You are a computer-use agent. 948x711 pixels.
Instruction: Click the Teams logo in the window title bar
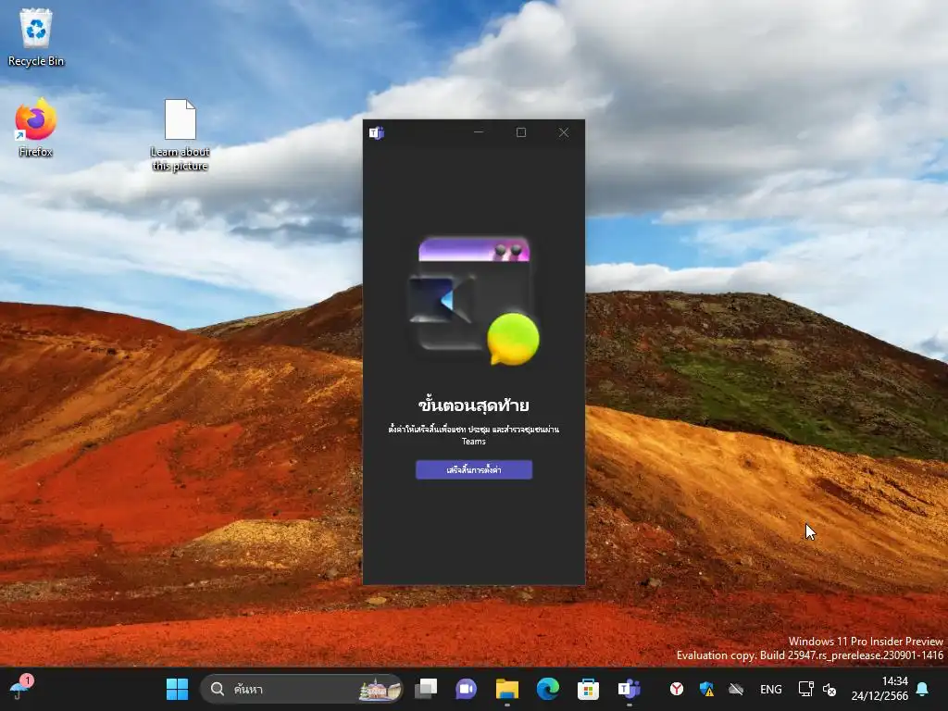coord(376,132)
